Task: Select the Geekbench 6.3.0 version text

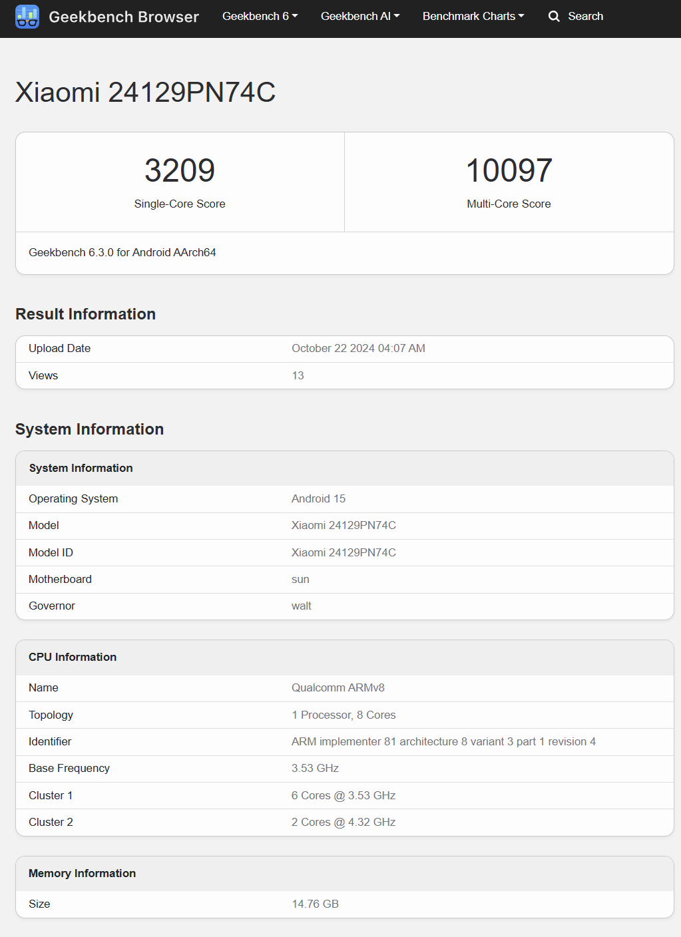Action: pyautogui.click(x=122, y=252)
